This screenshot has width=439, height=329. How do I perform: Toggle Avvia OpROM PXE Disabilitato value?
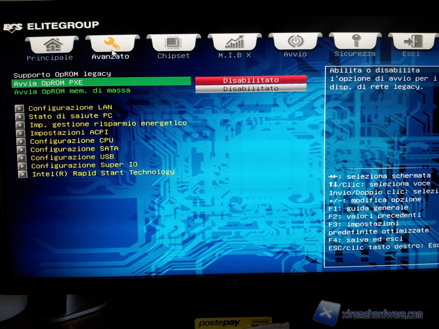[x=251, y=80]
